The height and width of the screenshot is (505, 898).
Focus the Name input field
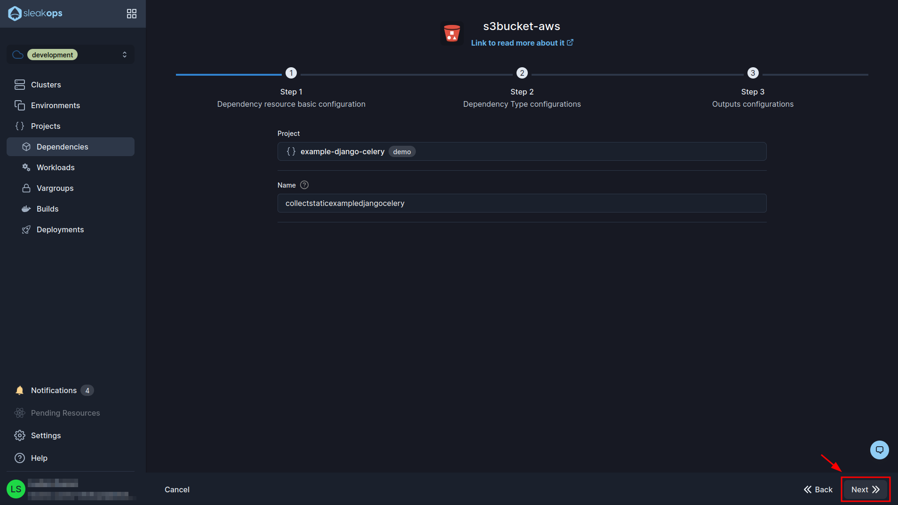[x=522, y=203]
